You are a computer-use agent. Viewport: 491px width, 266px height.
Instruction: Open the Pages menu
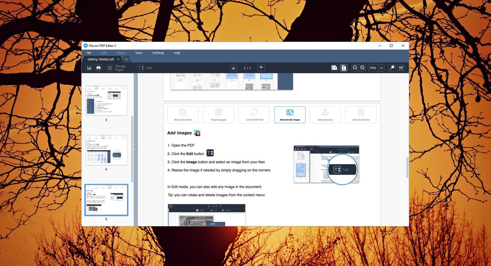tap(121, 53)
